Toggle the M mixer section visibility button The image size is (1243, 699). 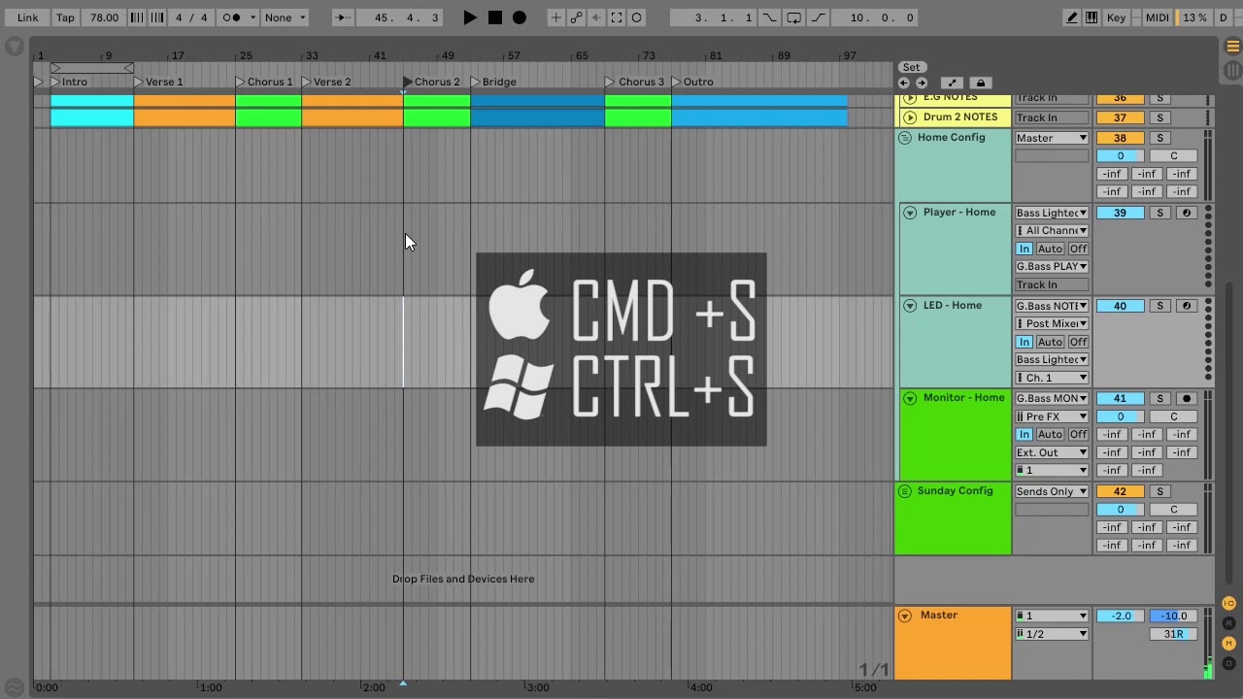1228,643
